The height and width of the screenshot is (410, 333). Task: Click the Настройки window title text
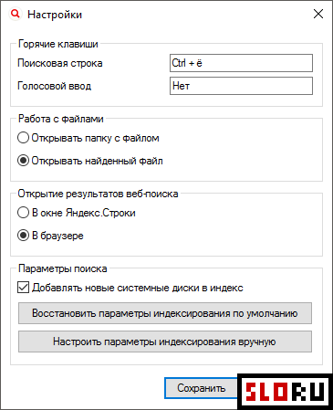[55, 15]
